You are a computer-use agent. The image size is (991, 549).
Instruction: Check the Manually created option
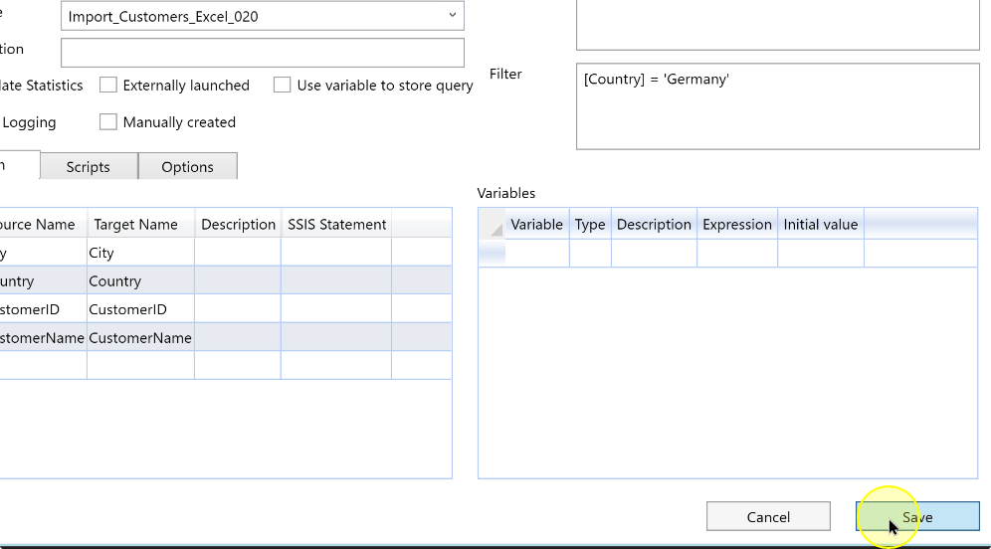click(108, 122)
